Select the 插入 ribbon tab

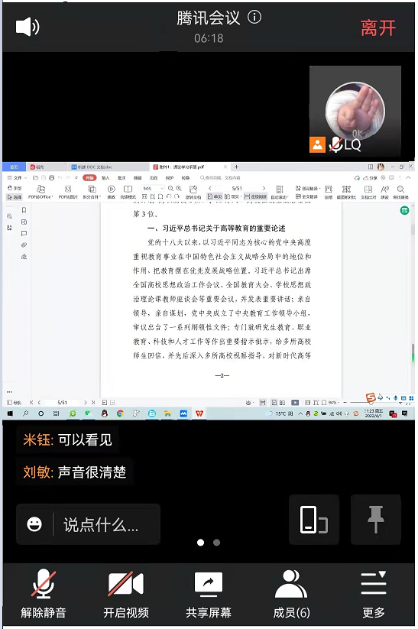(105, 178)
